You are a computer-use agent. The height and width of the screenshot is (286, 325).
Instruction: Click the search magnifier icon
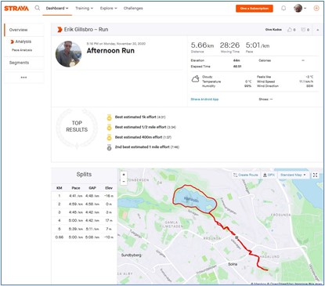point(38,8)
